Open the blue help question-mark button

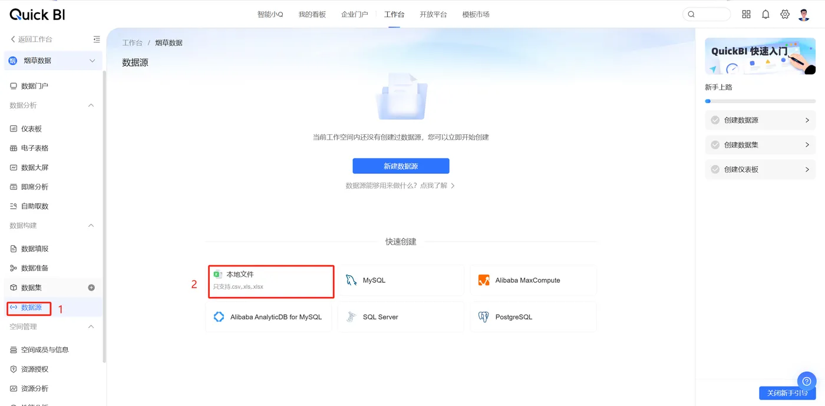point(807,381)
